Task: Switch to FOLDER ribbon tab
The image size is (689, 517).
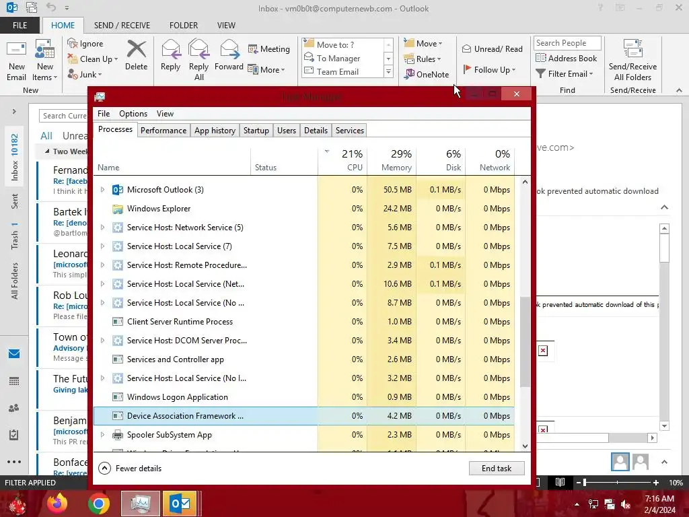Action: tap(184, 26)
